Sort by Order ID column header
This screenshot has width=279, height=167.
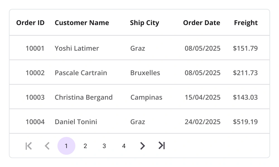(x=30, y=23)
